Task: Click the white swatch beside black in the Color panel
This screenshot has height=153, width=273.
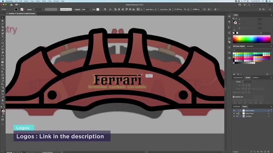Action: 237,33
